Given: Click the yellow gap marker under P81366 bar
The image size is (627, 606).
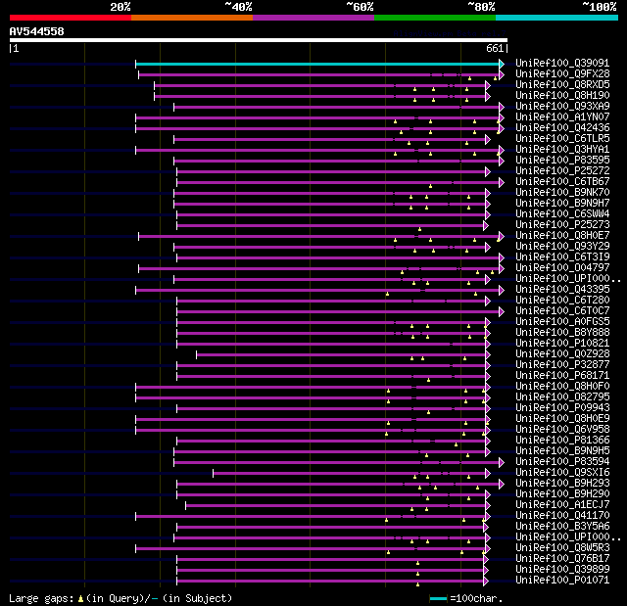Looking at the screenshot, I should coord(456,444).
